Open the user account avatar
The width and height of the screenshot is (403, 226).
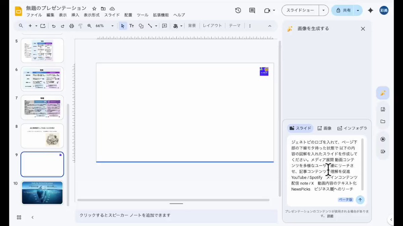pyautogui.click(x=384, y=10)
